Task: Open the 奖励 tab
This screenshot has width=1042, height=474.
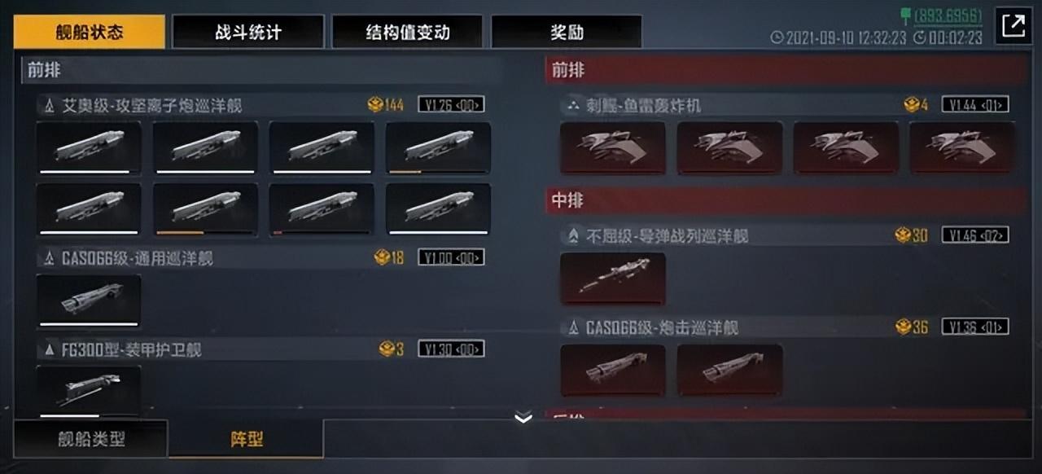Action: [567, 32]
